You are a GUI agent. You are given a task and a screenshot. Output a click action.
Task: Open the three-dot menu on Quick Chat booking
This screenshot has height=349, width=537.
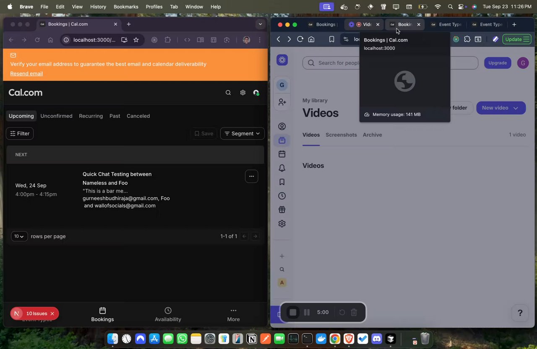pyautogui.click(x=251, y=176)
